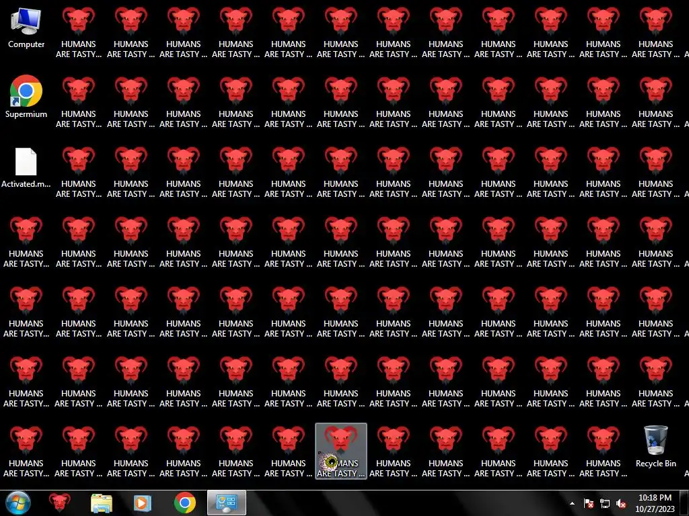Open the clock showing 10:18 PM
Screen dimensions: 689x516
[655, 503]
